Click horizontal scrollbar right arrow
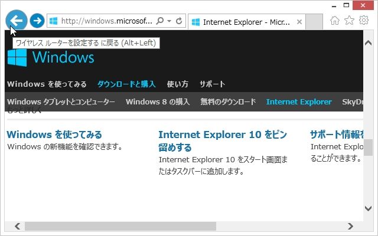This screenshot has height=236, width=378. pos(350,226)
